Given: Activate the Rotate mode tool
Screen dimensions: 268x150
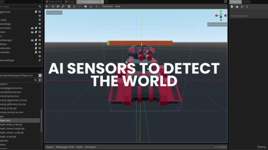Looking at the screenshot, I should (58, 7).
